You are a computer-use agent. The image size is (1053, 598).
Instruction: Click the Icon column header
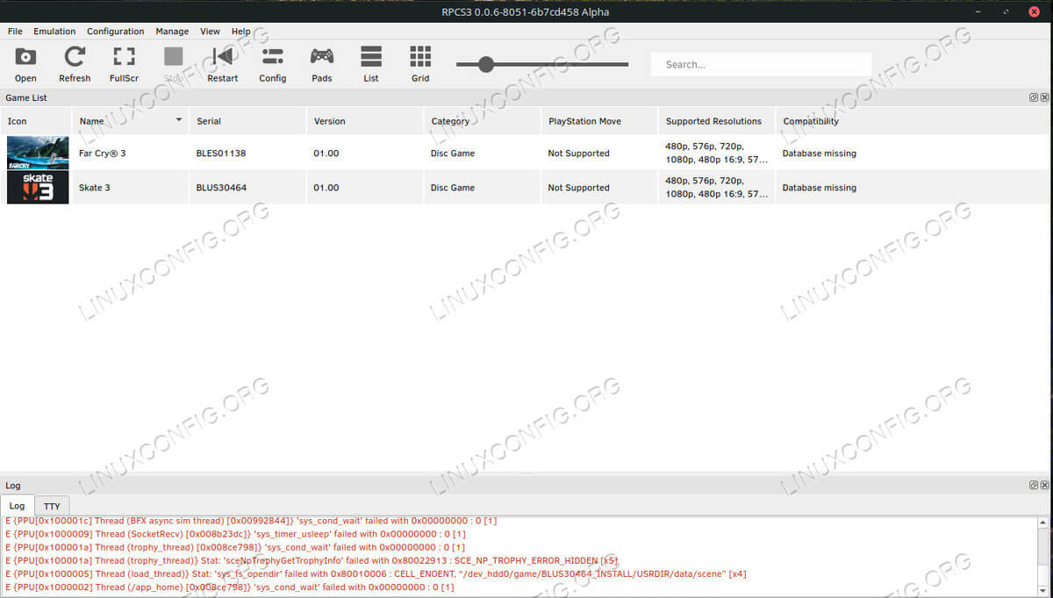pos(36,121)
